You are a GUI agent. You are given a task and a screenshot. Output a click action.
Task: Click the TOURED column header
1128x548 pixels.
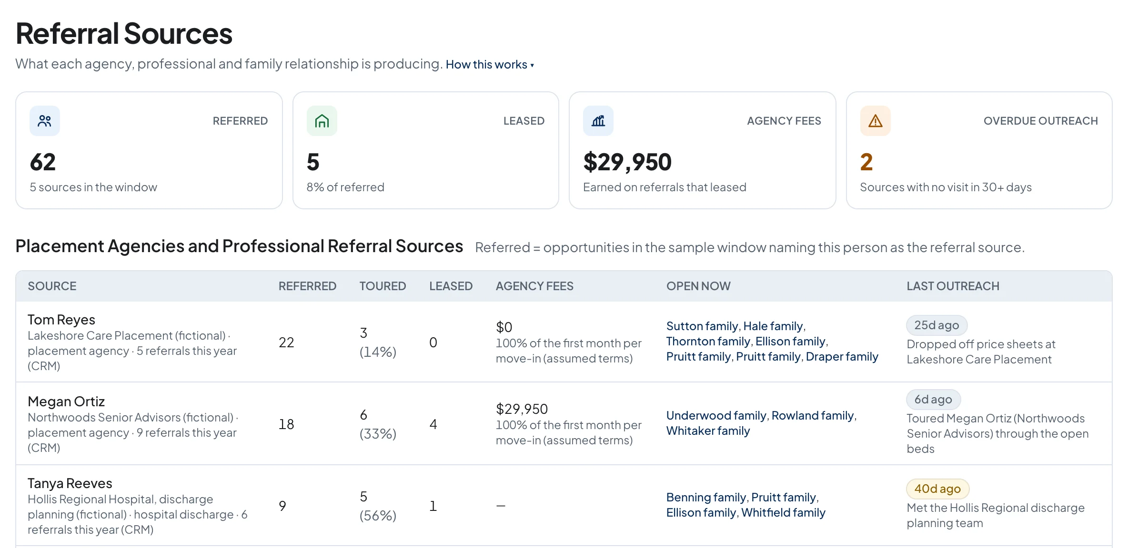tap(383, 286)
